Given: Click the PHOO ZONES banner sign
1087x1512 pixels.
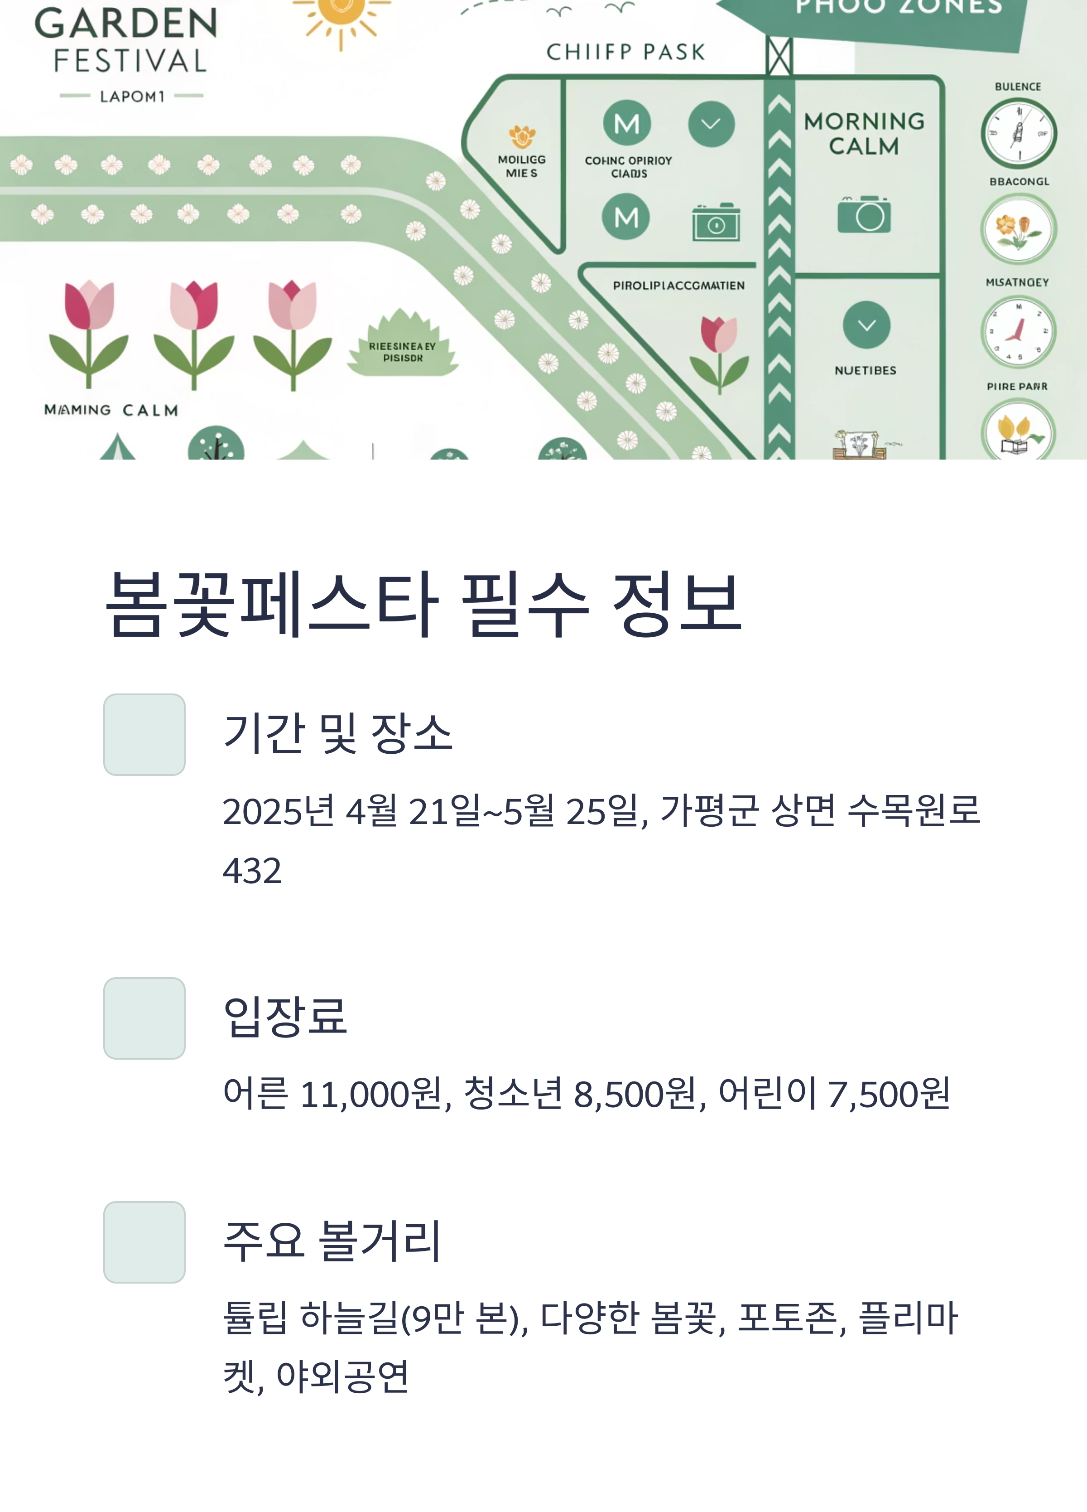Looking at the screenshot, I should (x=872, y=20).
